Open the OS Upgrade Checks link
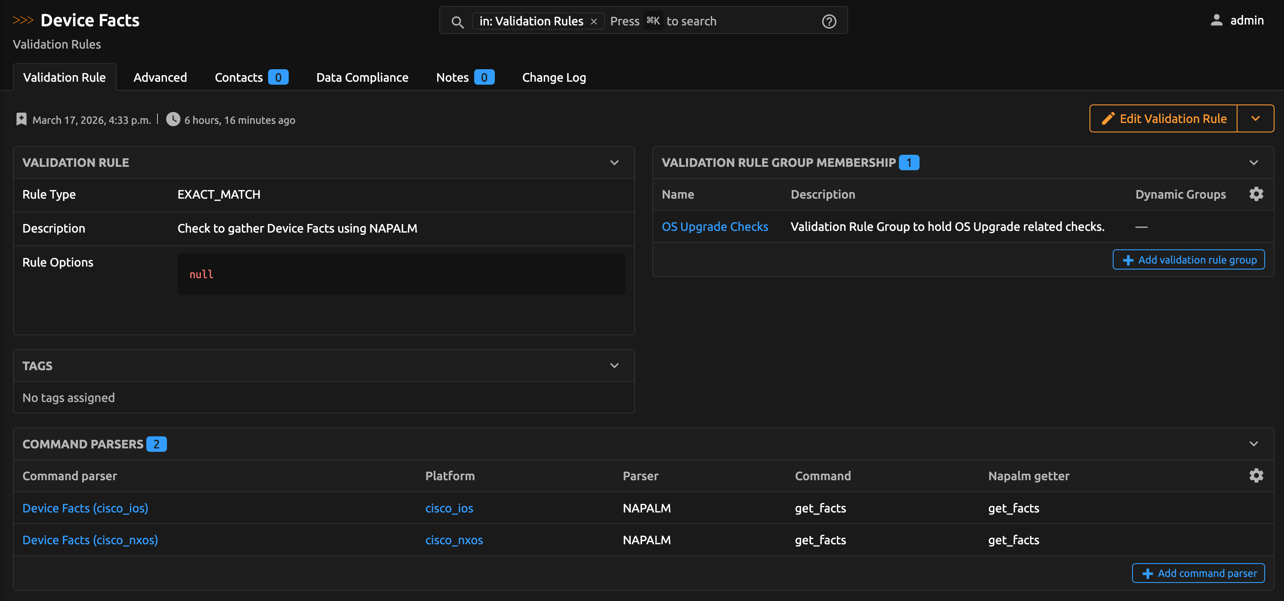 tap(714, 227)
